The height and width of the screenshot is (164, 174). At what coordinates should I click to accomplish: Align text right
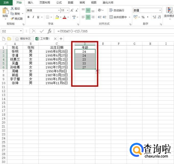(x=93, y=17)
